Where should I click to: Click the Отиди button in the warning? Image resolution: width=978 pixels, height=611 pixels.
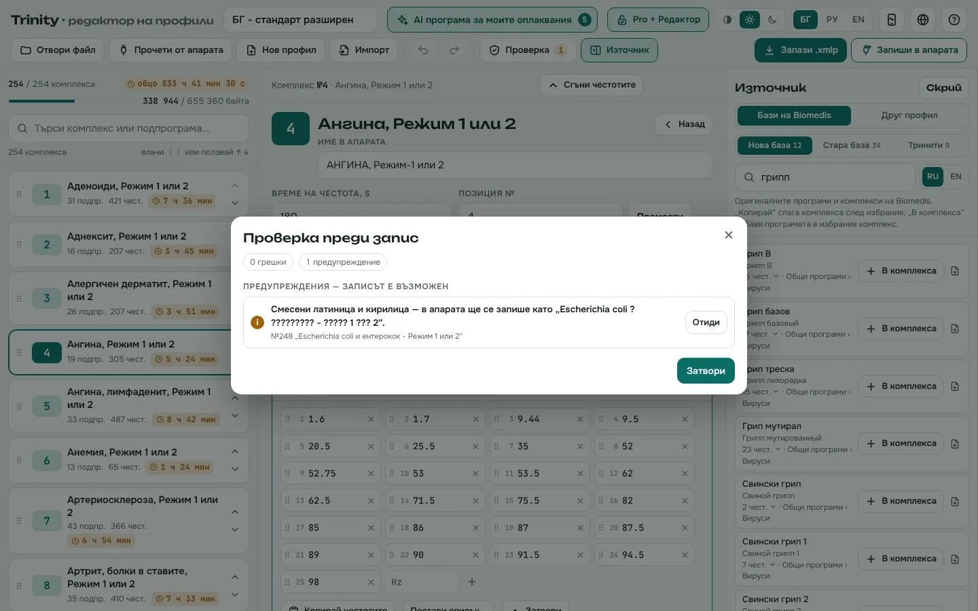click(x=706, y=322)
